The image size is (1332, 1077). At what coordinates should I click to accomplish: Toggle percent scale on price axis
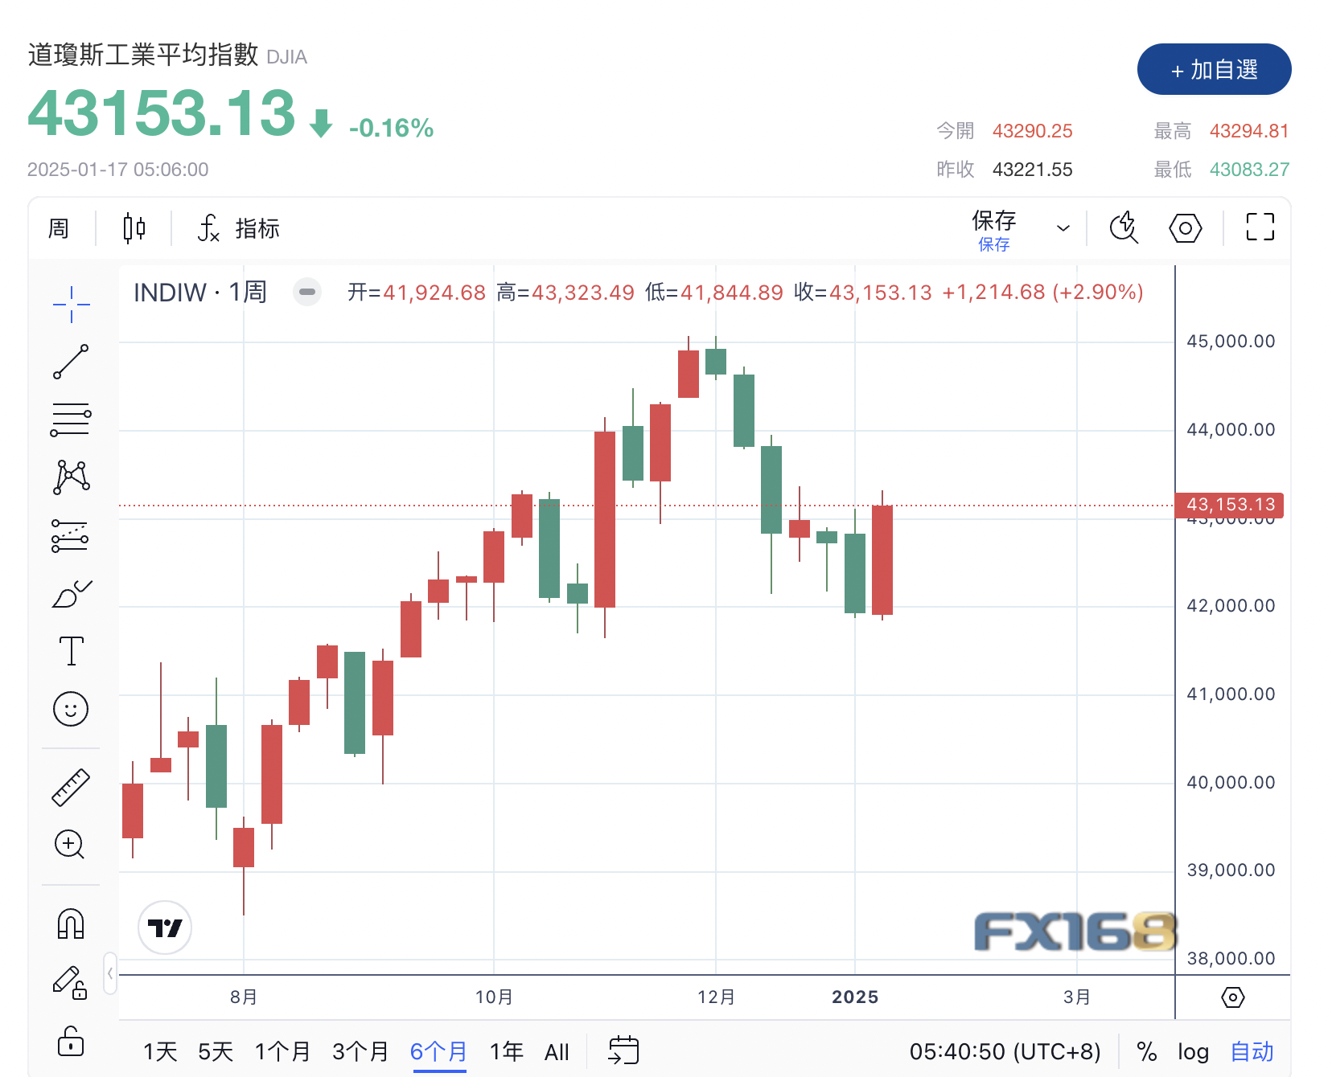[x=1146, y=1051]
